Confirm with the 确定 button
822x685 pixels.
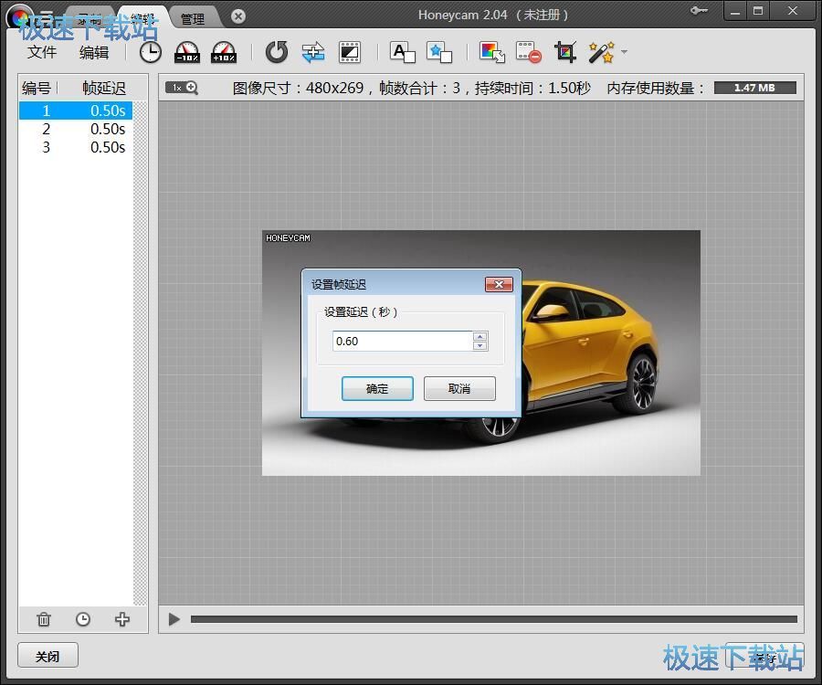377,388
